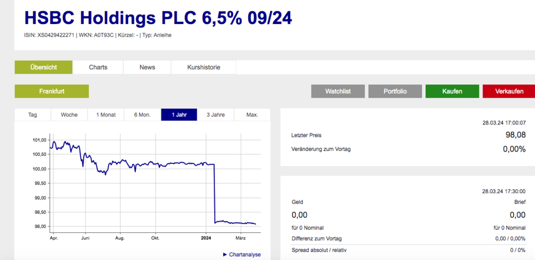Viewport: 535px width, 260px height.
Task: Click the price chart line drop in 2024
Action: pyautogui.click(x=215, y=194)
